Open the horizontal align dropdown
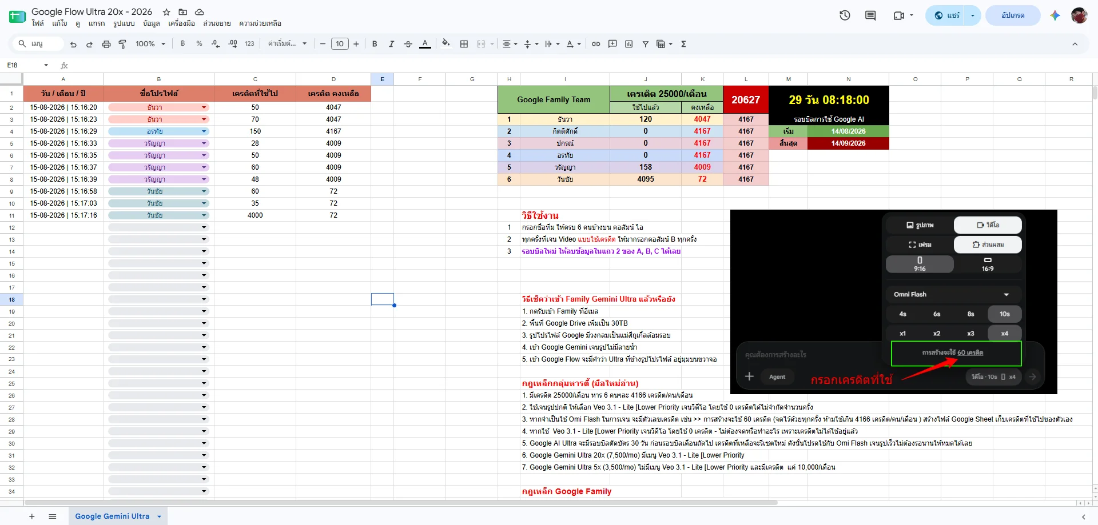The width and height of the screenshot is (1098, 525). coord(510,44)
